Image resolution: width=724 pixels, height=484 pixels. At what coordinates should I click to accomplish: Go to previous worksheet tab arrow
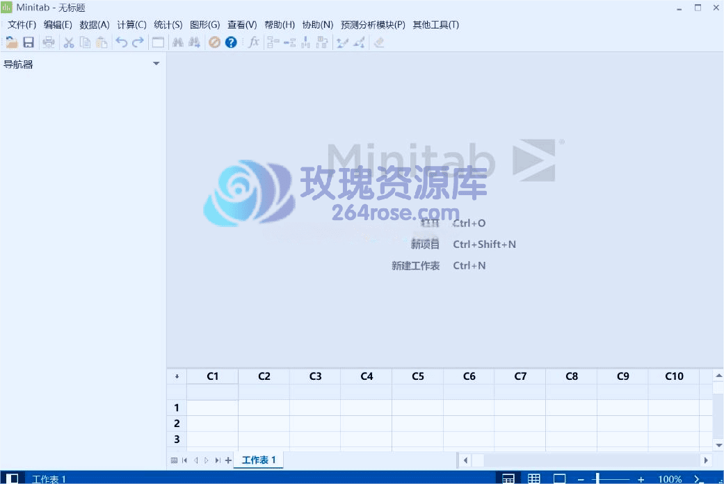[195, 460]
